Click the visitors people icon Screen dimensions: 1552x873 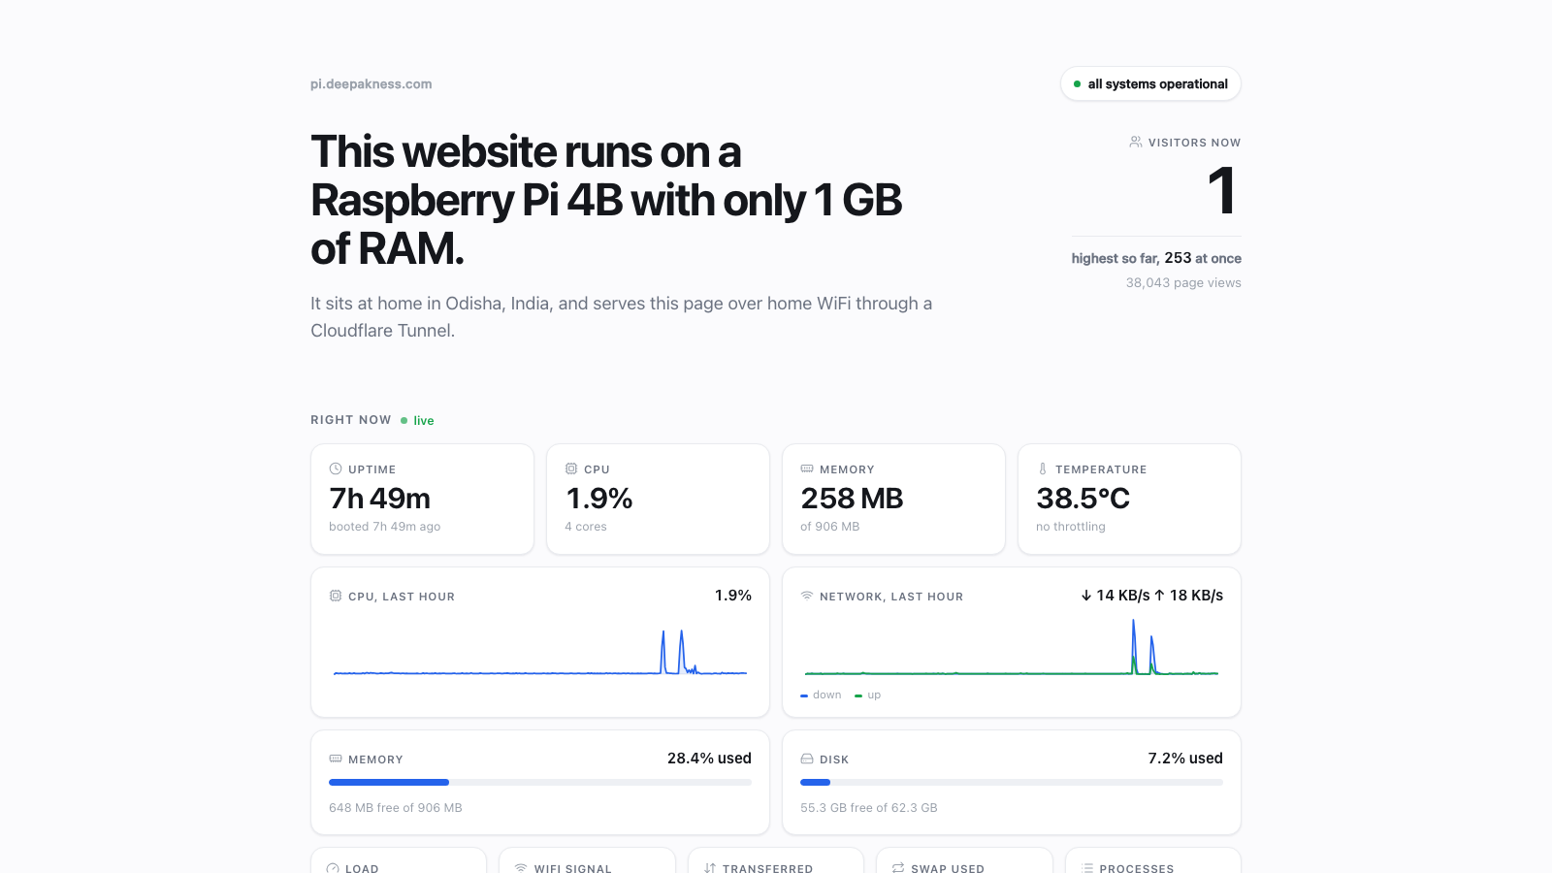tap(1136, 142)
